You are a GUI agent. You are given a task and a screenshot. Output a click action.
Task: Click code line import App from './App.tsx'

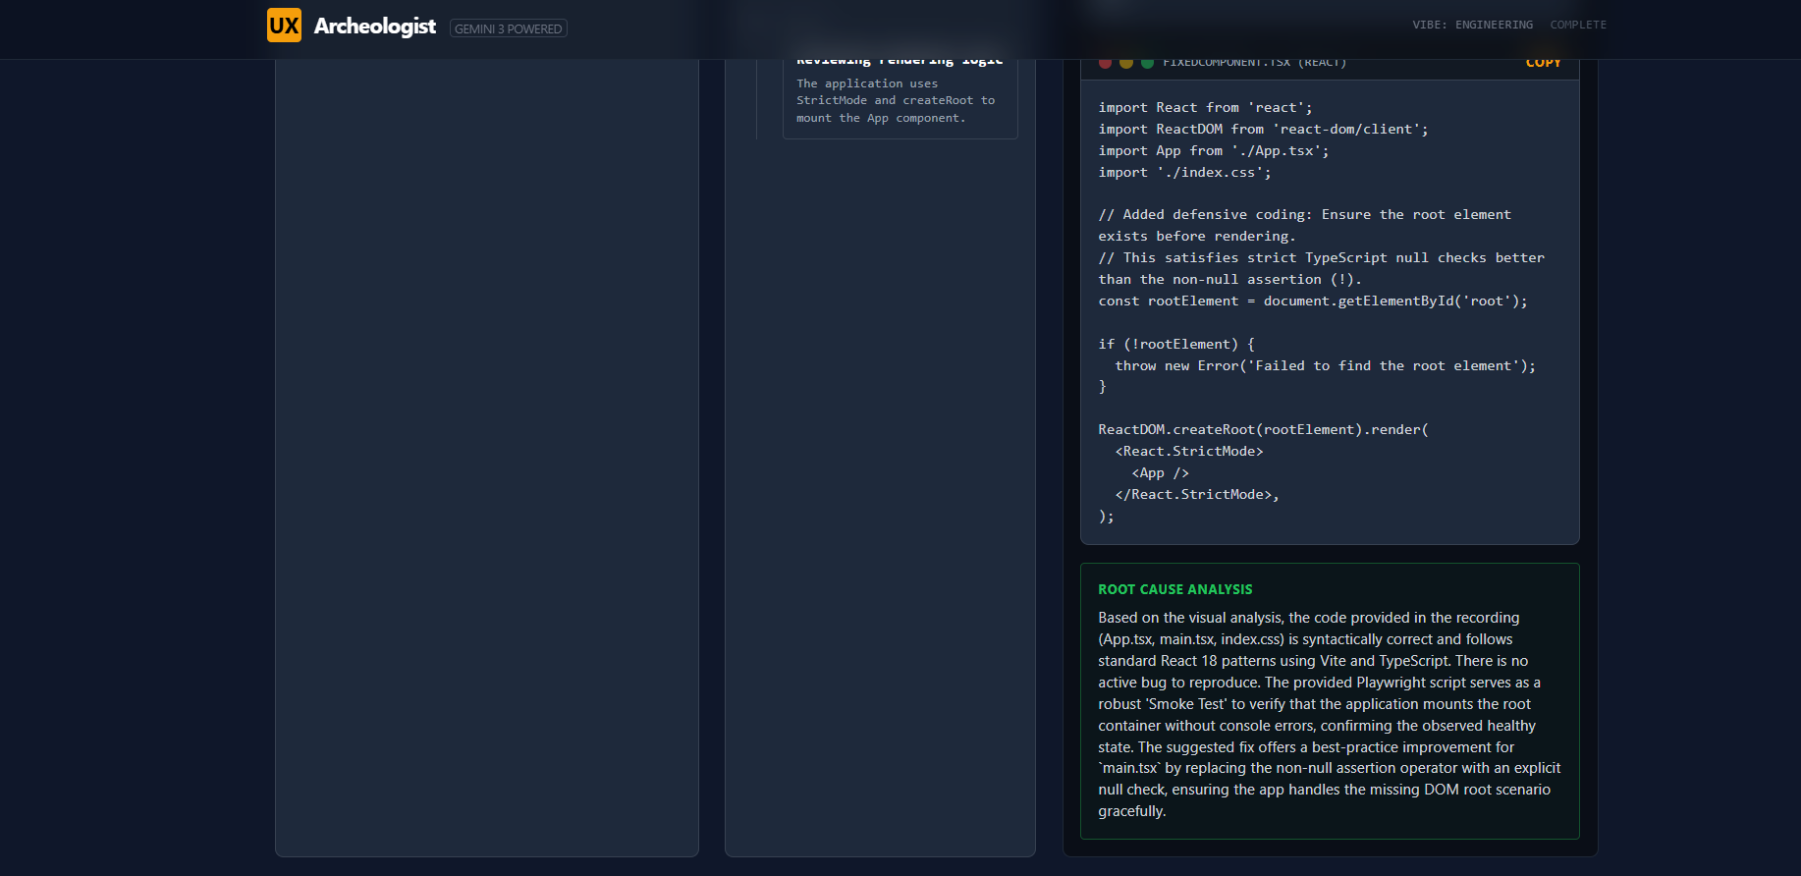click(1214, 151)
